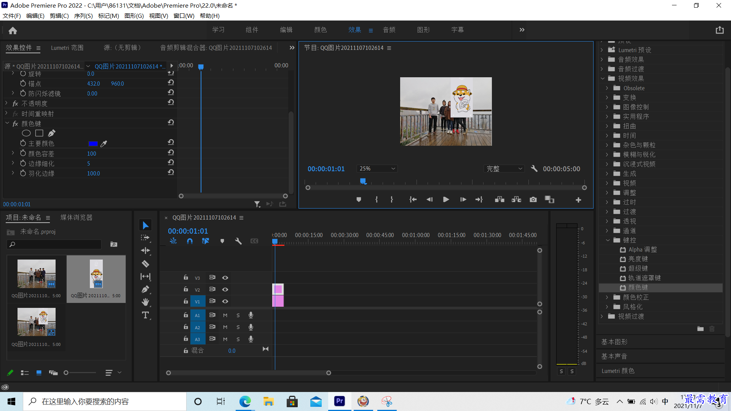The width and height of the screenshot is (731, 411).
Task: Select the Slip tool
Action: click(x=145, y=276)
